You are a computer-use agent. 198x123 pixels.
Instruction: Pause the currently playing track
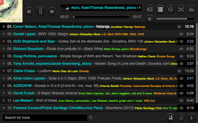[40, 11]
